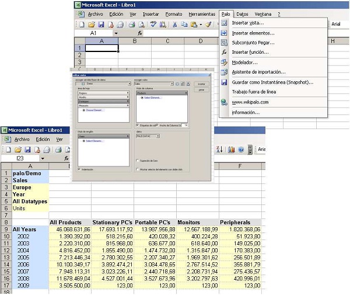Open the Name Box dropdown next to I23
This screenshot has height=295, width=350.
(43, 159)
